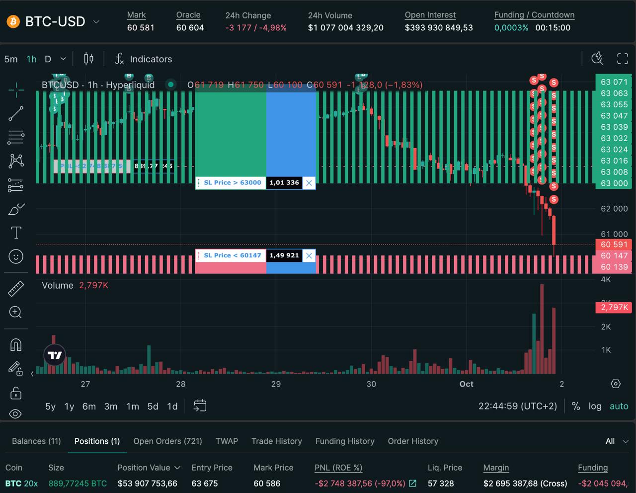
Task: Select the Text annotation tool
Action: coord(16,233)
